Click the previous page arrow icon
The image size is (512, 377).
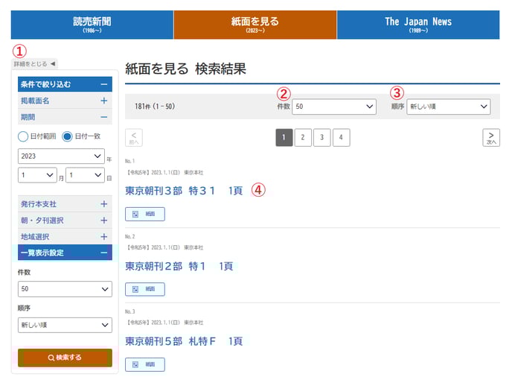point(135,137)
